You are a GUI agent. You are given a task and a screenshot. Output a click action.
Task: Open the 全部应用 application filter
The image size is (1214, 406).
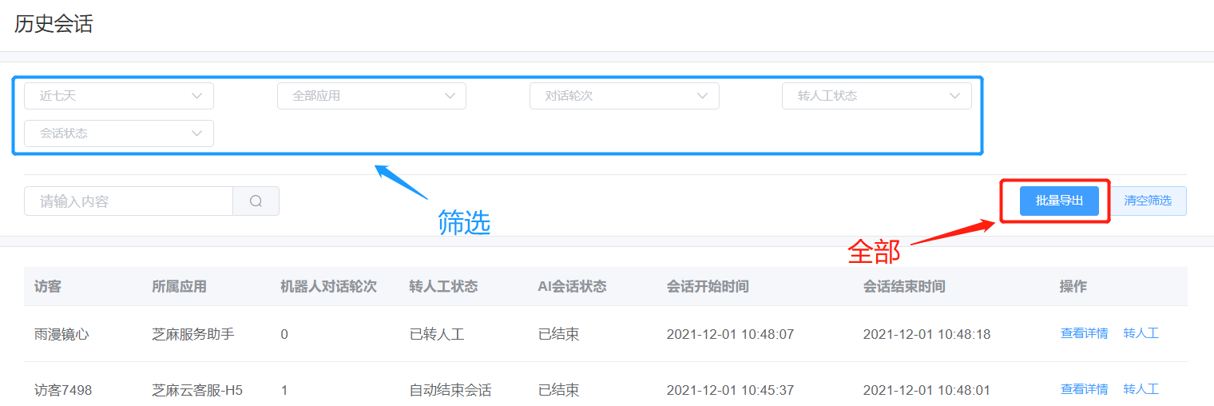click(x=371, y=96)
